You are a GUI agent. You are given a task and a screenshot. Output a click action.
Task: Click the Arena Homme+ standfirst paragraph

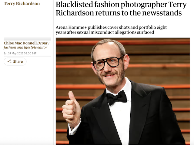pos(111,30)
